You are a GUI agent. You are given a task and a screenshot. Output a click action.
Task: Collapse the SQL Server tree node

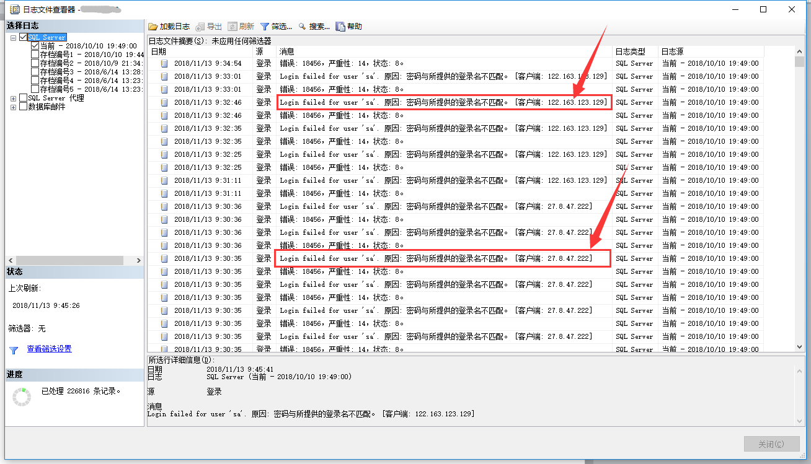click(x=14, y=38)
